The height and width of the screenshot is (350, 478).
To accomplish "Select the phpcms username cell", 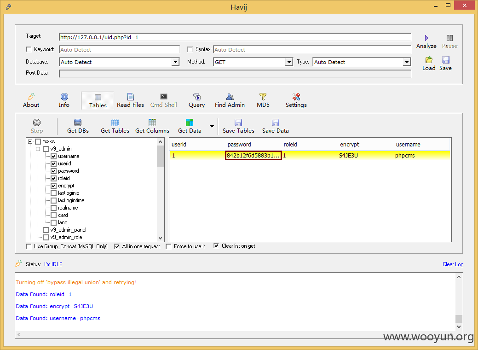I will (405, 155).
